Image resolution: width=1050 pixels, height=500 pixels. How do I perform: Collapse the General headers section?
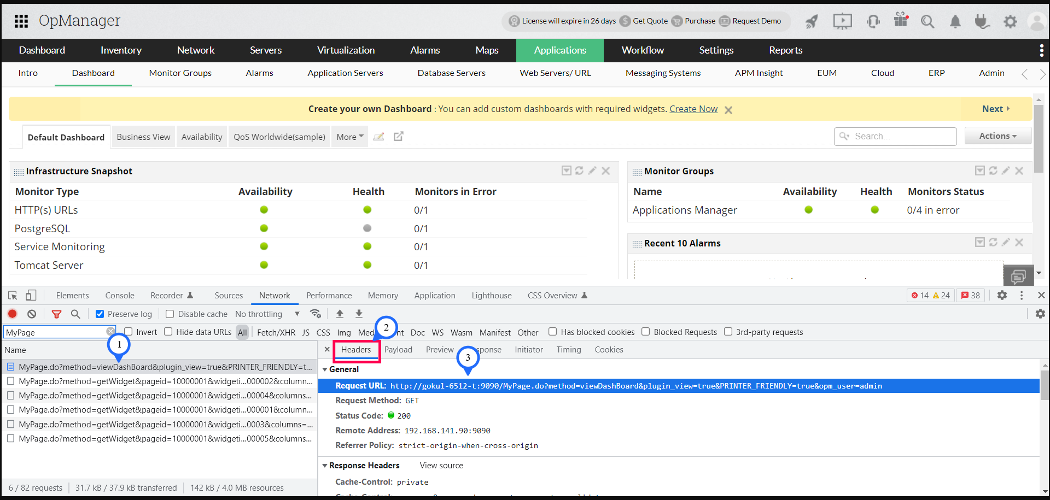point(325,369)
